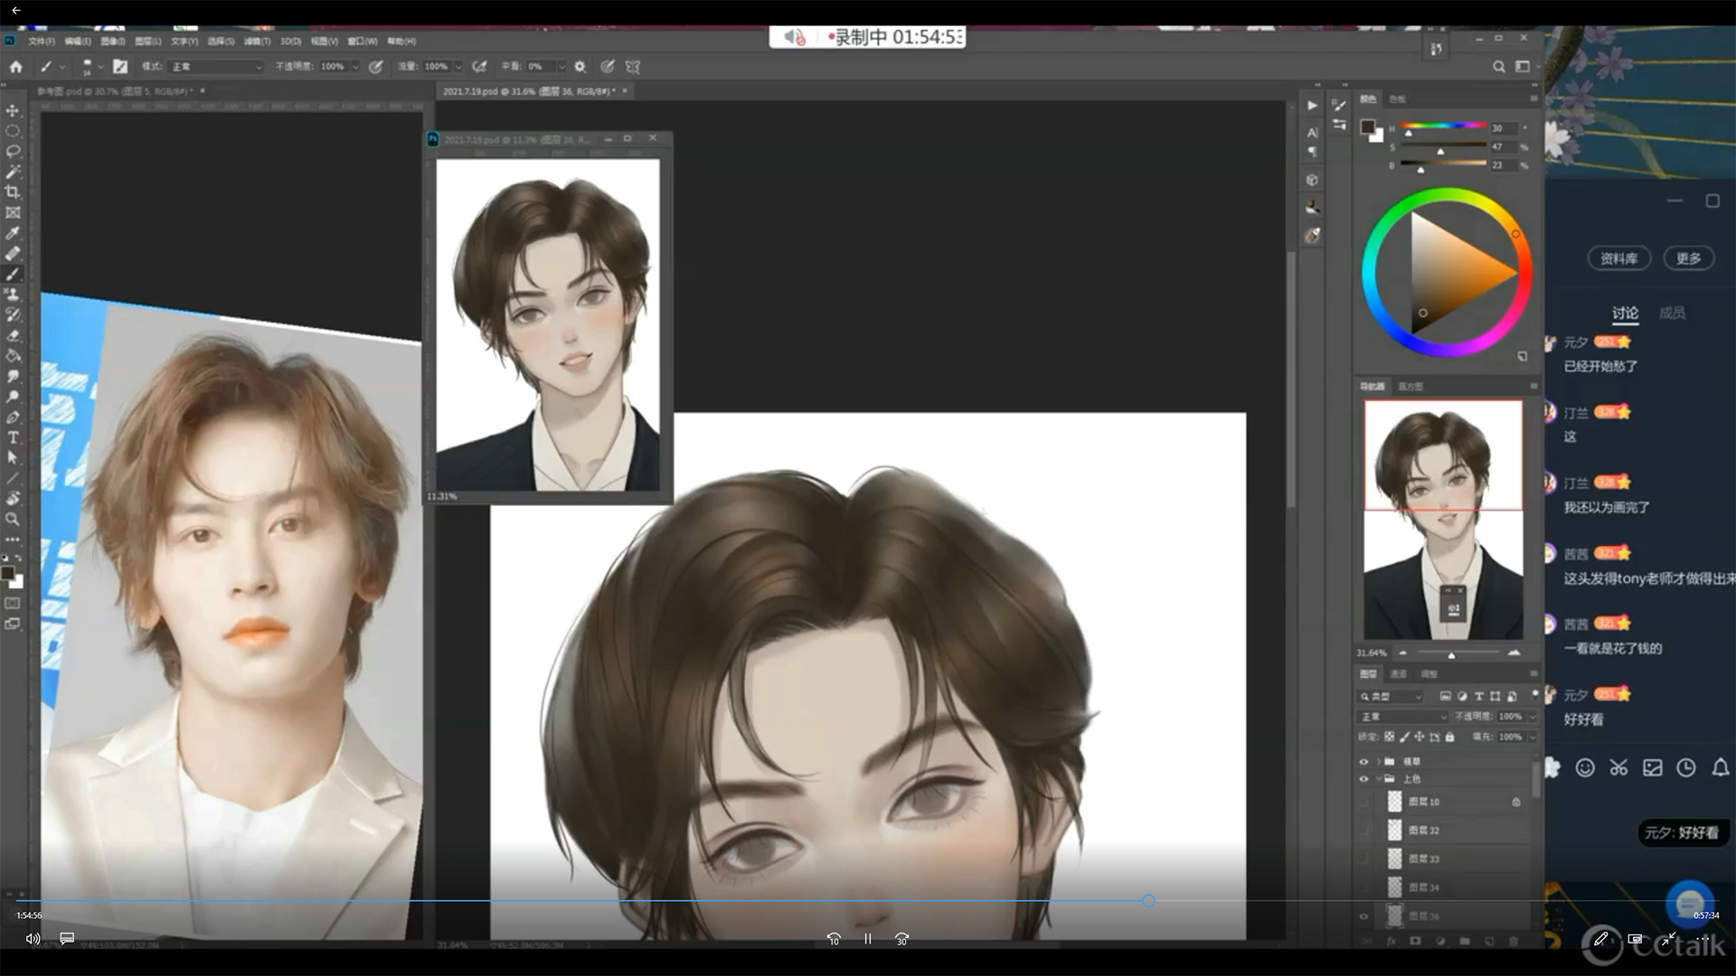Click the navigator preview thumbnail

[x=1443, y=520]
